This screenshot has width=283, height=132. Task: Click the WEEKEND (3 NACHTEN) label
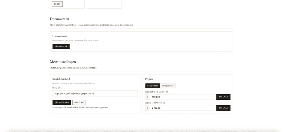point(157,92)
